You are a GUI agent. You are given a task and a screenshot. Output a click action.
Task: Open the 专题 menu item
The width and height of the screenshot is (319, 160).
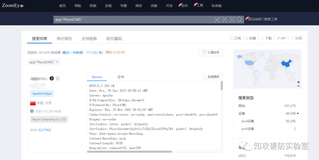tap(123, 6)
